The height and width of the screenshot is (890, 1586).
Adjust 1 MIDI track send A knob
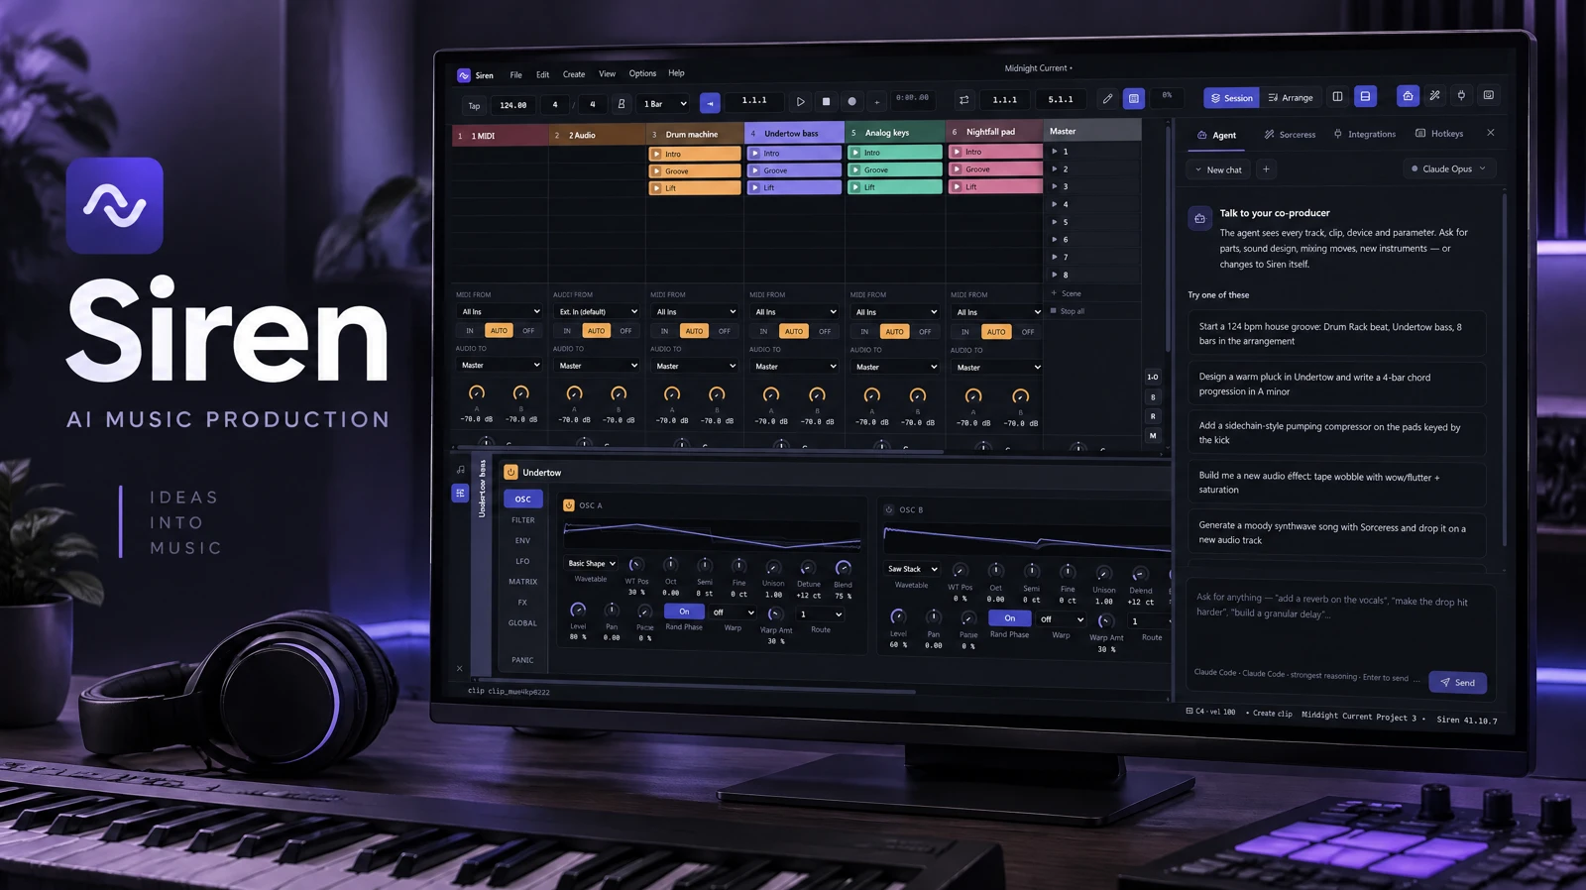[x=477, y=393]
